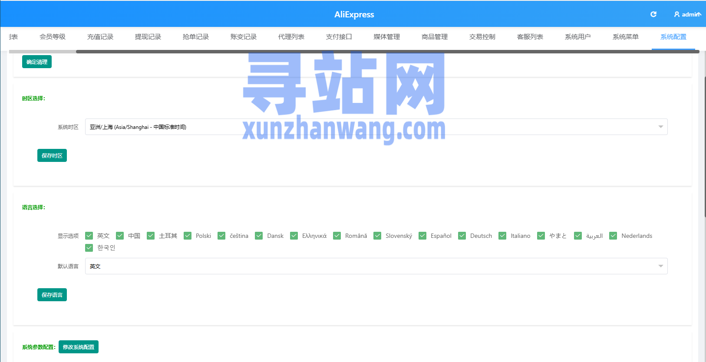Open the 支付接口 tab
Screen dimensions: 706x362
tap(339, 37)
